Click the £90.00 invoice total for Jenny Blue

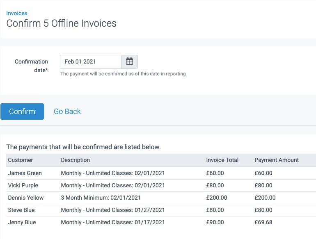point(215,222)
